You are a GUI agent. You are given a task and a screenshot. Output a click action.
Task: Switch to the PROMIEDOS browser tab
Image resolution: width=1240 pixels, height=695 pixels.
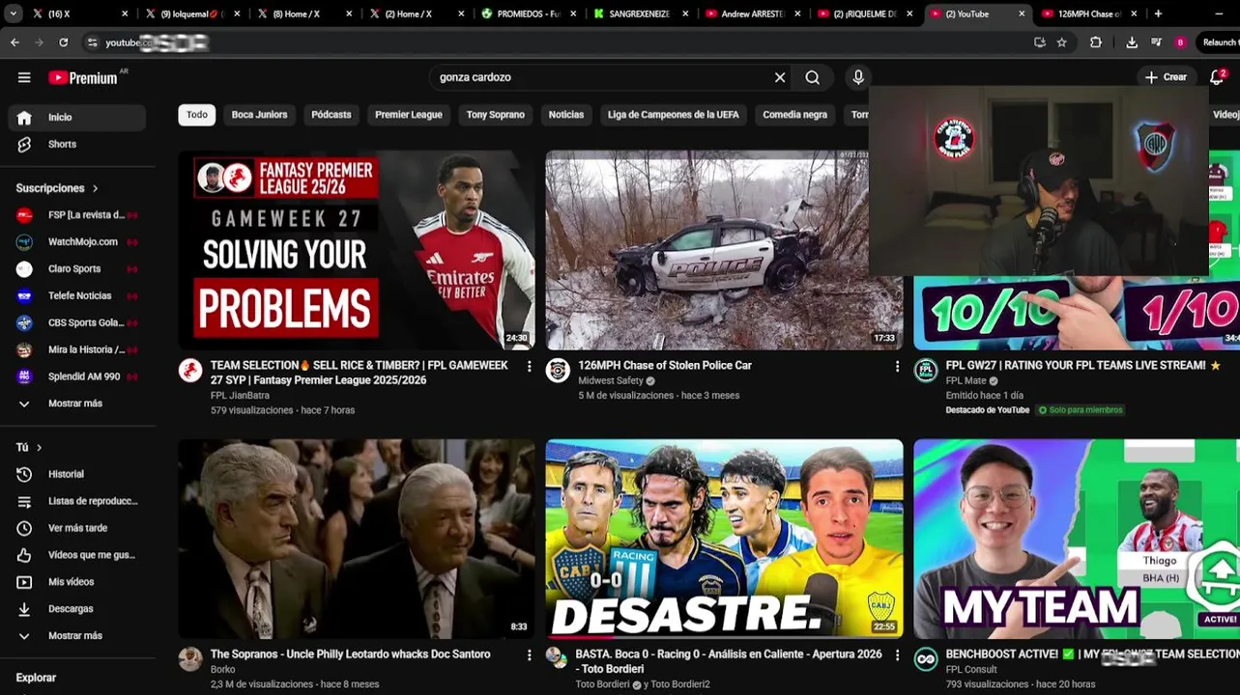coord(528,14)
